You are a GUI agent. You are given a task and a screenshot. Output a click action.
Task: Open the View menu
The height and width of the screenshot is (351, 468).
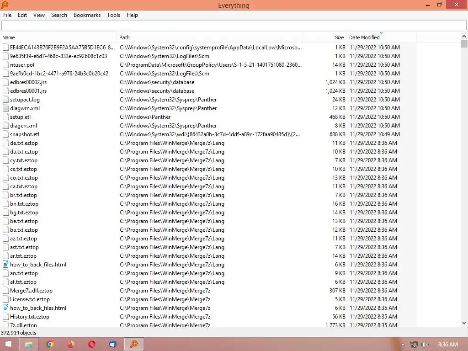point(39,15)
